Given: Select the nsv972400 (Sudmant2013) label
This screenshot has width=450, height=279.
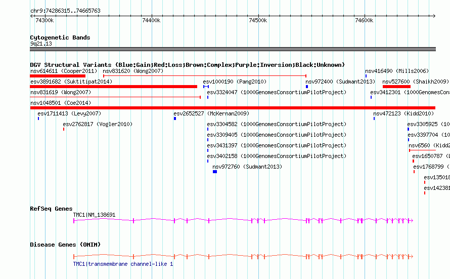Looking at the screenshot, I should tap(340, 82).
